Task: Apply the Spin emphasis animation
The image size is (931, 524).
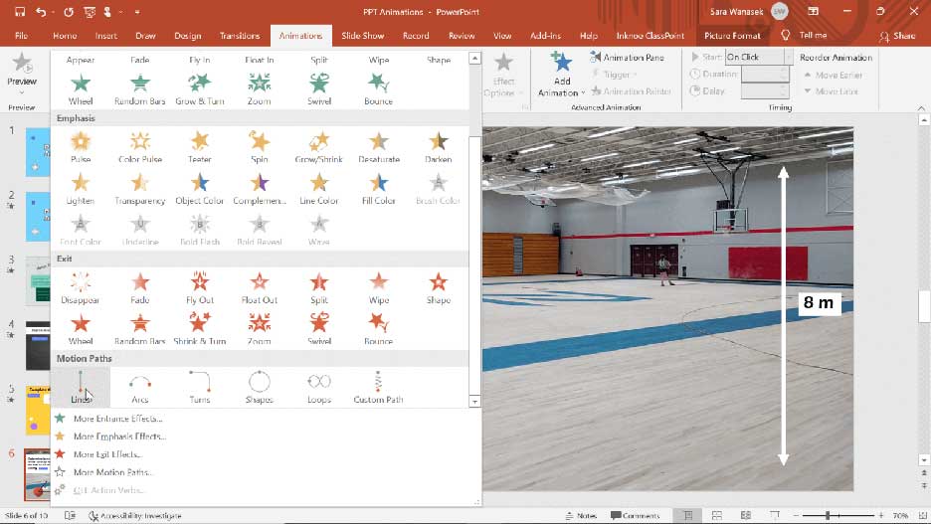Action: (x=260, y=145)
